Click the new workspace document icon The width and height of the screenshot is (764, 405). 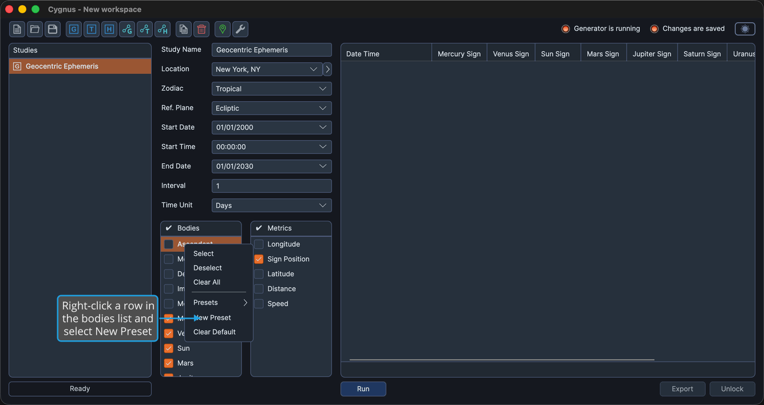[x=17, y=29]
